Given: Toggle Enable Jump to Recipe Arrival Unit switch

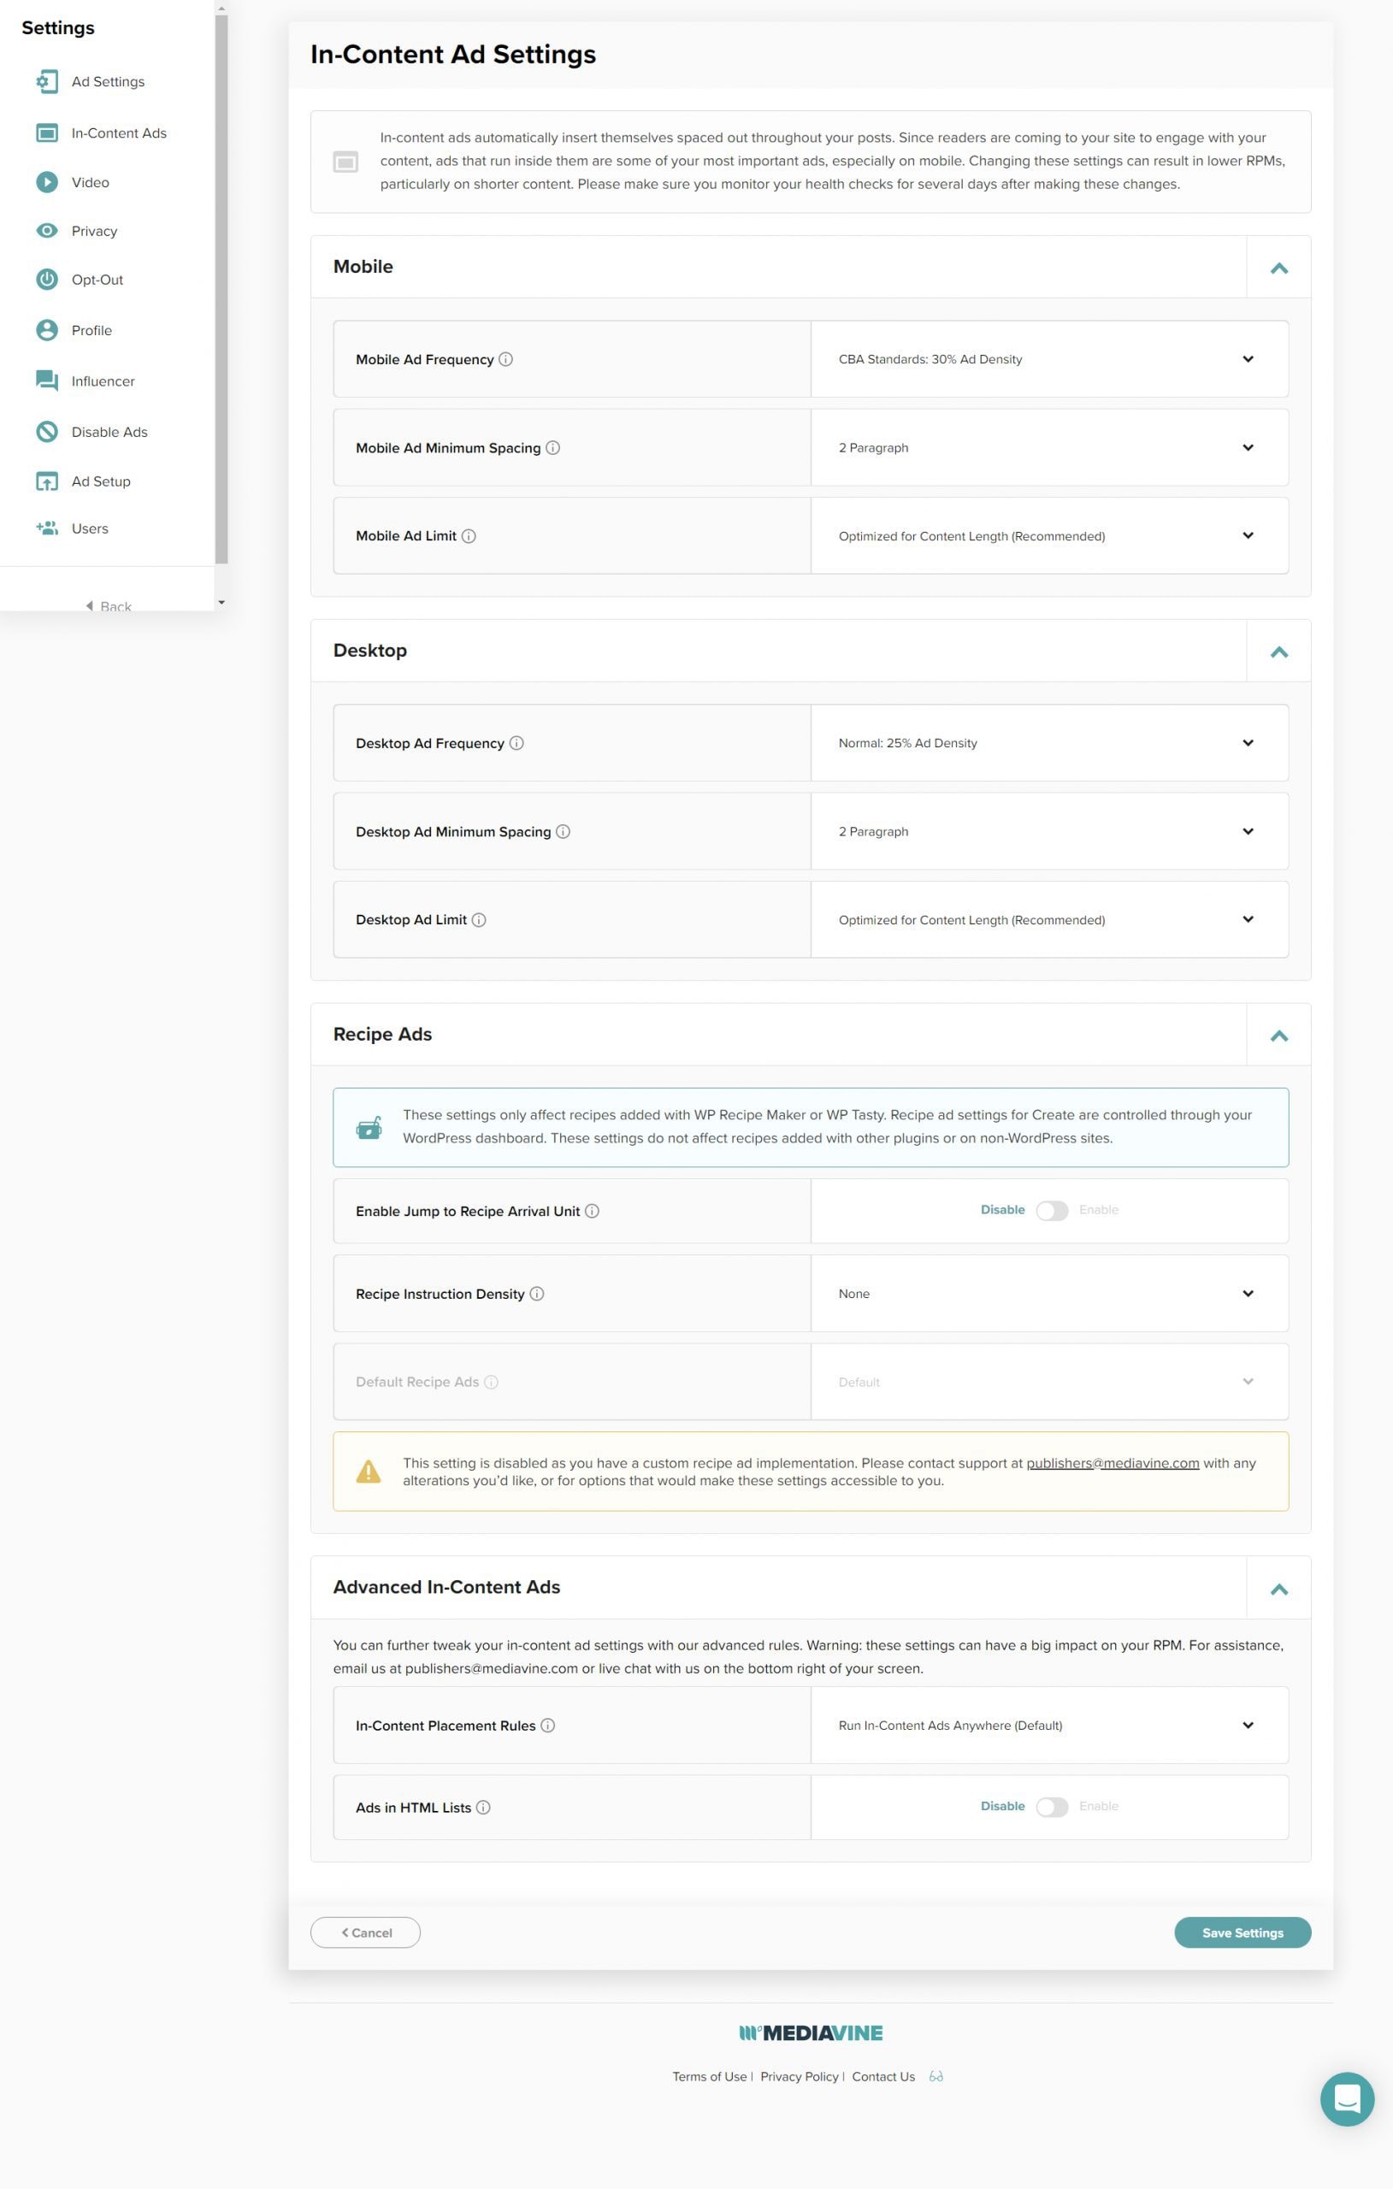Looking at the screenshot, I should [x=1052, y=1210].
